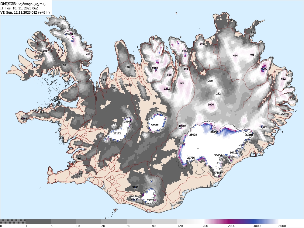The width and height of the screenshot is (304, 228).
Task: Click the '3000' legend scale label
Action: (x=257, y=226)
